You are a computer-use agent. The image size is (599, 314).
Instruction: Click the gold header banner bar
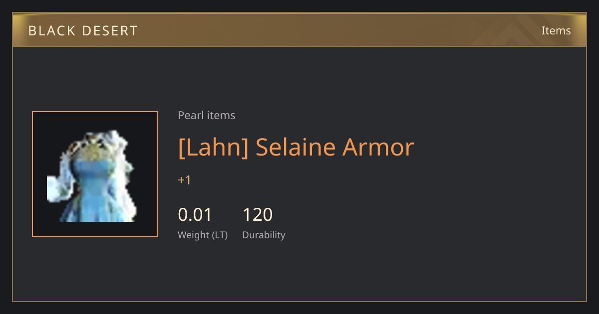[x=299, y=30]
